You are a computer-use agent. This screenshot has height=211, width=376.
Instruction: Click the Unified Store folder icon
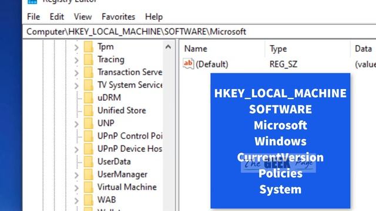coord(89,111)
